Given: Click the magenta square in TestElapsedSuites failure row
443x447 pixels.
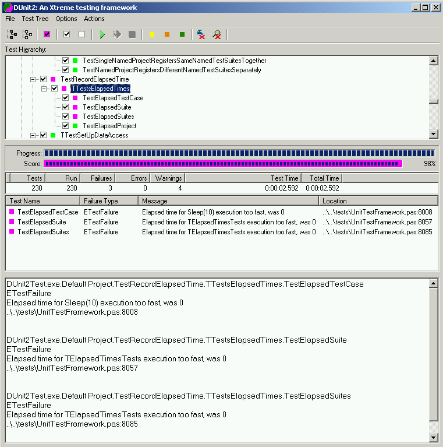Looking at the screenshot, I should tap(12, 231).
